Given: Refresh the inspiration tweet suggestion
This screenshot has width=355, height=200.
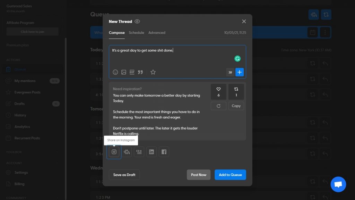Looking at the screenshot, I should [x=218, y=106].
